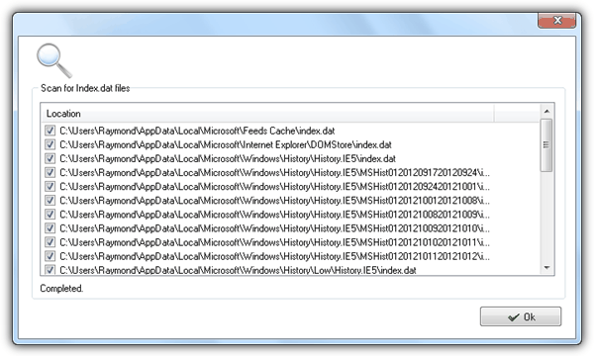The image size is (594, 356).
Task: Select the Windows\History\History.IE5\index.dat row text
Action: click(228, 159)
